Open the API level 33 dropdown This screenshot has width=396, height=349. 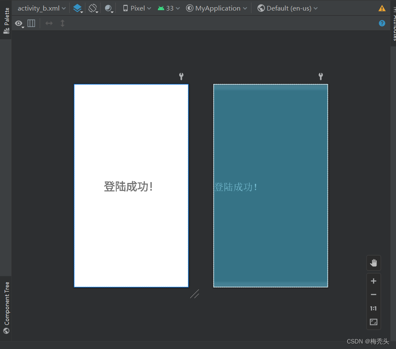pyautogui.click(x=168, y=8)
